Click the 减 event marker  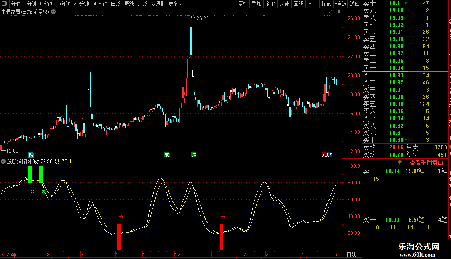click(167, 155)
